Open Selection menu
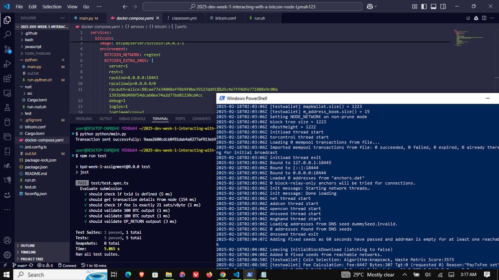The height and width of the screenshot is (280, 499). tap(51, 6)
